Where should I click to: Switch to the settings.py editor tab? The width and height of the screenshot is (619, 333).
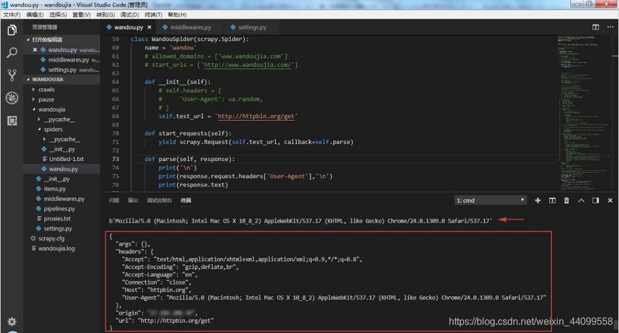coord(252,27)
